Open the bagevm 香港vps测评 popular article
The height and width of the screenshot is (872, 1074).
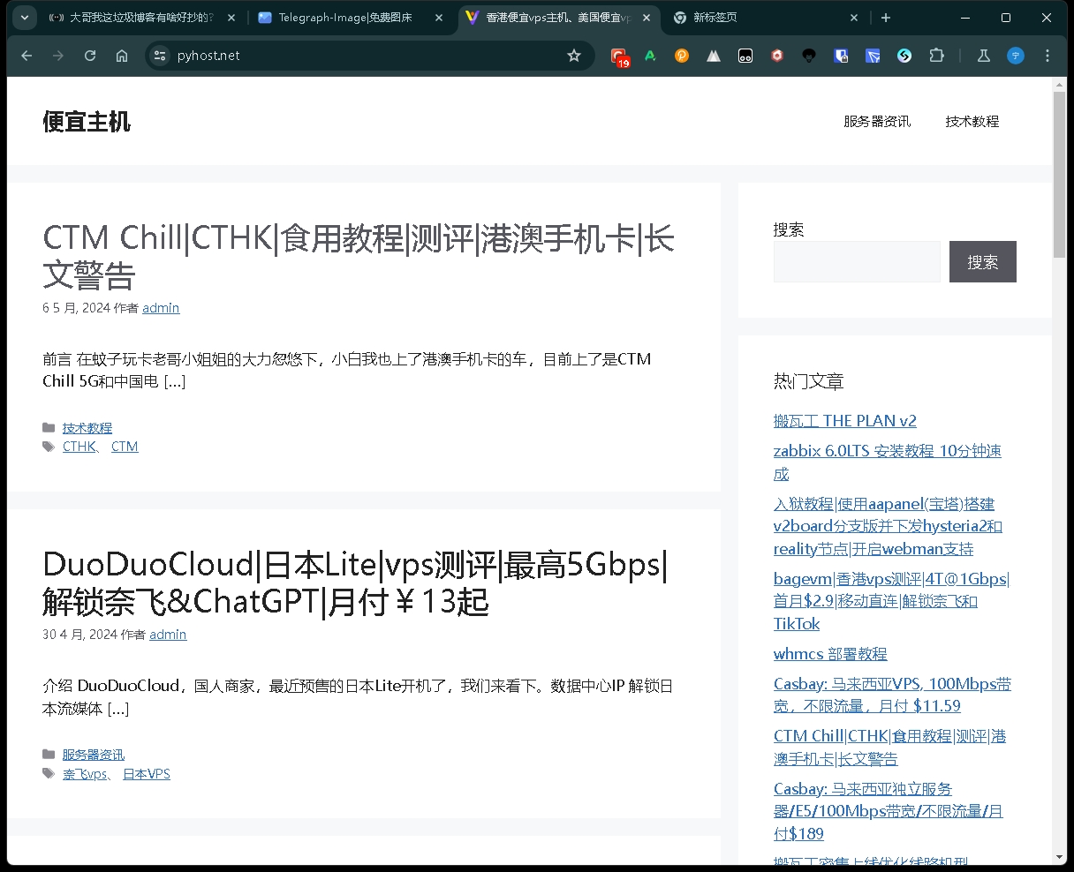click(x=891, y=601)
